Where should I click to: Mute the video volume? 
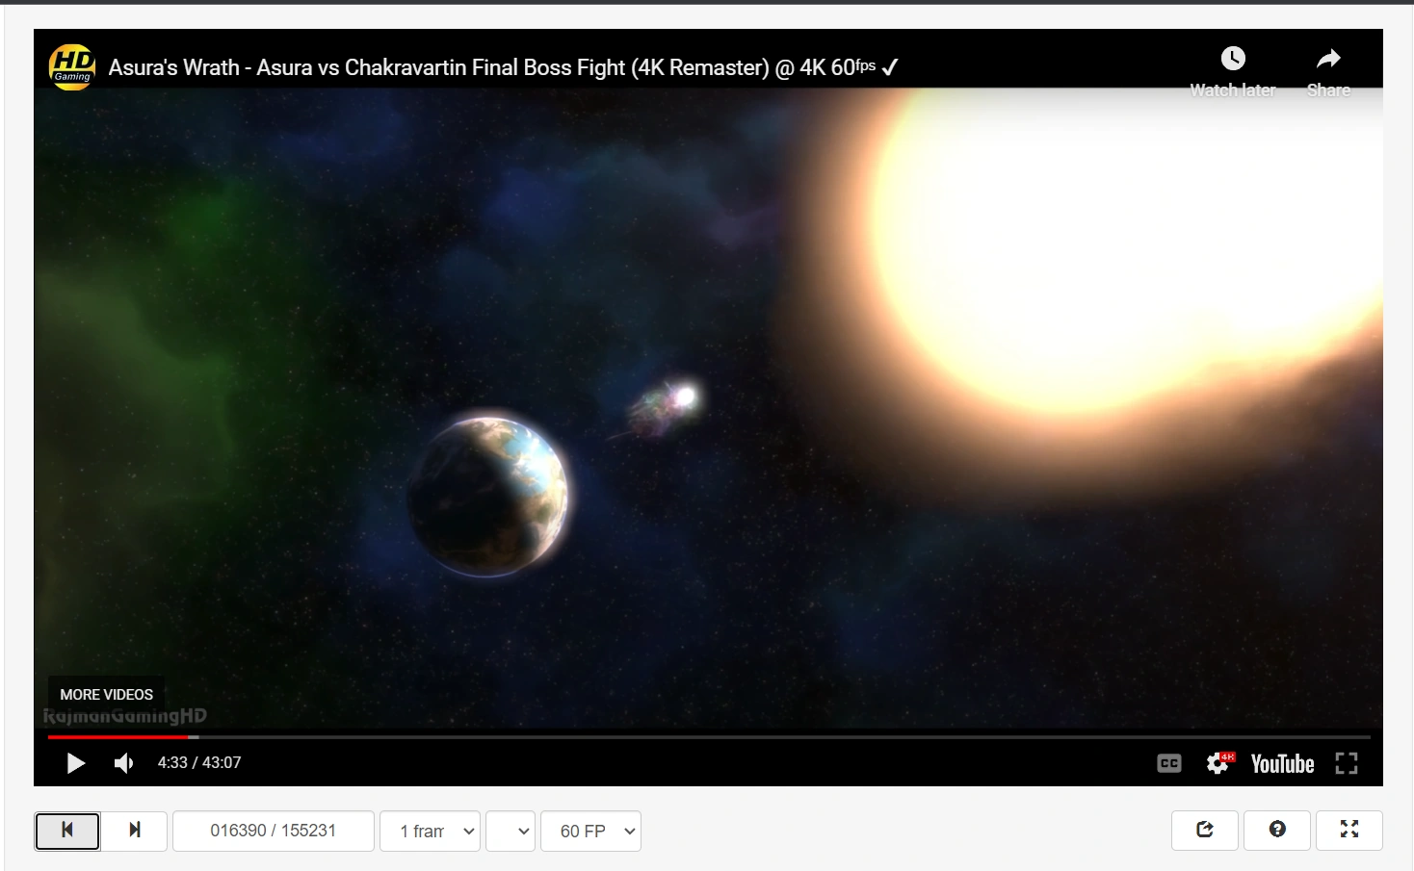pyautogui.click(x=124, y=763)
